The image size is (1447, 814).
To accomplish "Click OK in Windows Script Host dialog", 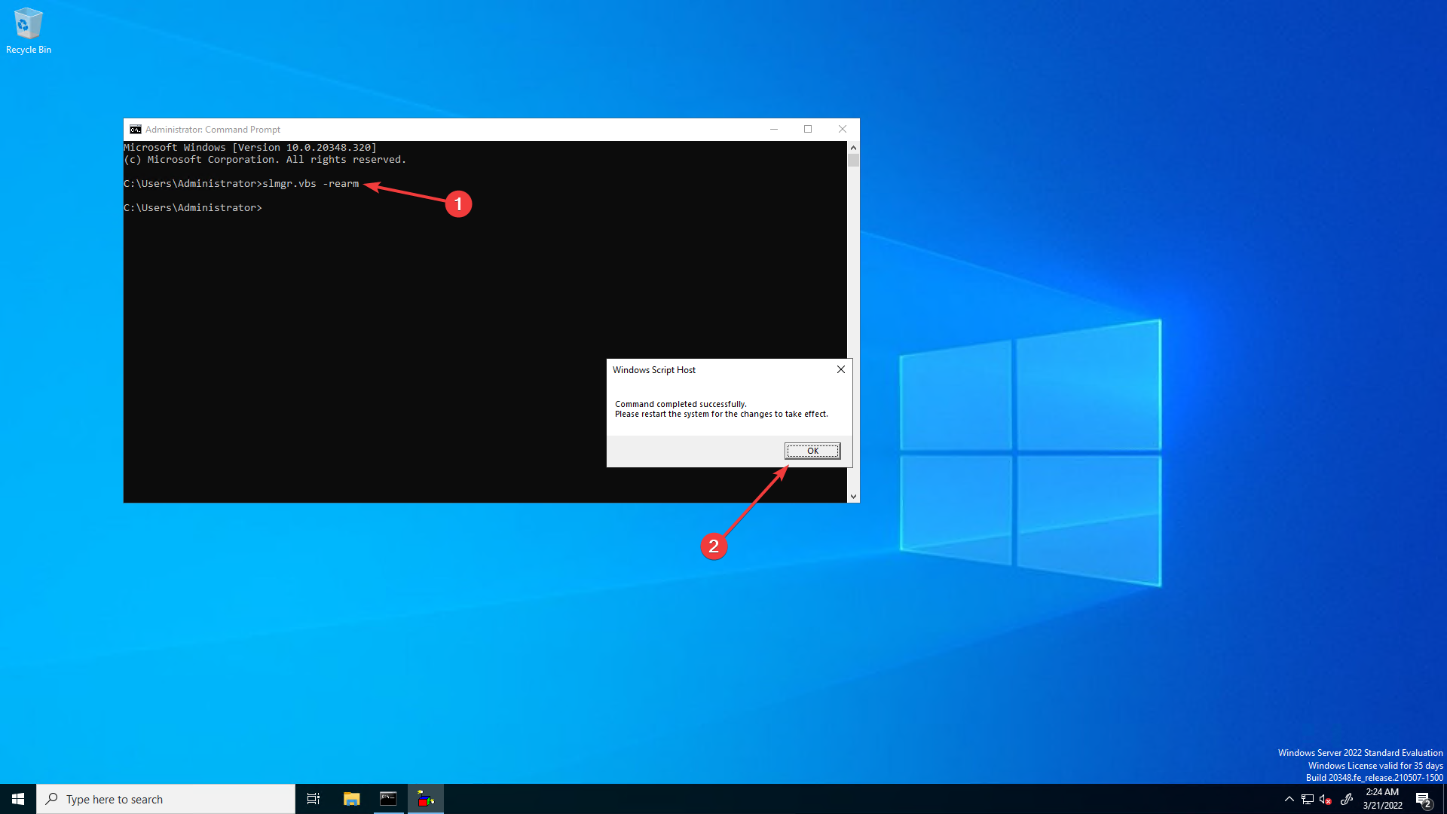I will (x=812, y=451).
